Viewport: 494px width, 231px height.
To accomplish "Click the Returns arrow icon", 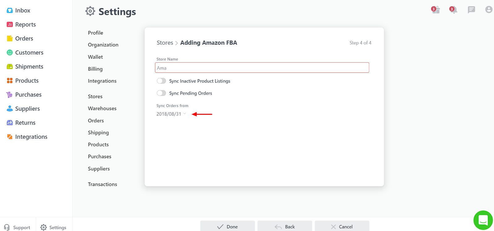I will [x=10, y=123].
